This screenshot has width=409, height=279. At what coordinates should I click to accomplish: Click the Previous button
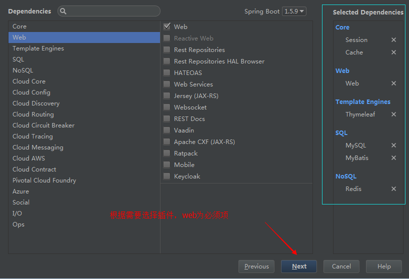tap(256, 266)
